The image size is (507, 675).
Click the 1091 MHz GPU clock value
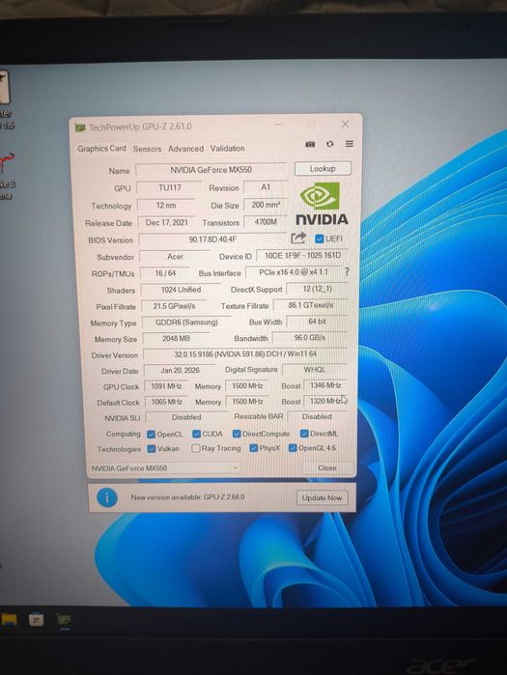[166, 386]
